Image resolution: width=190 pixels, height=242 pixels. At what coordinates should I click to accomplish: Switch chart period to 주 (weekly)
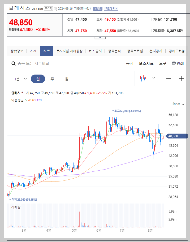coord(52,79)
